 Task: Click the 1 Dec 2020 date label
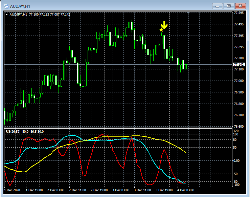click(x=12, y=190)
